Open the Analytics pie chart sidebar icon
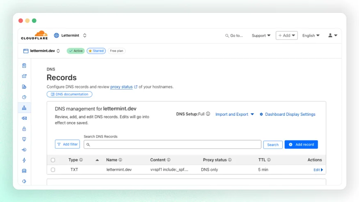Image resolution: width=359 pixels, height=202 pixels. click(x=24, y=97)
